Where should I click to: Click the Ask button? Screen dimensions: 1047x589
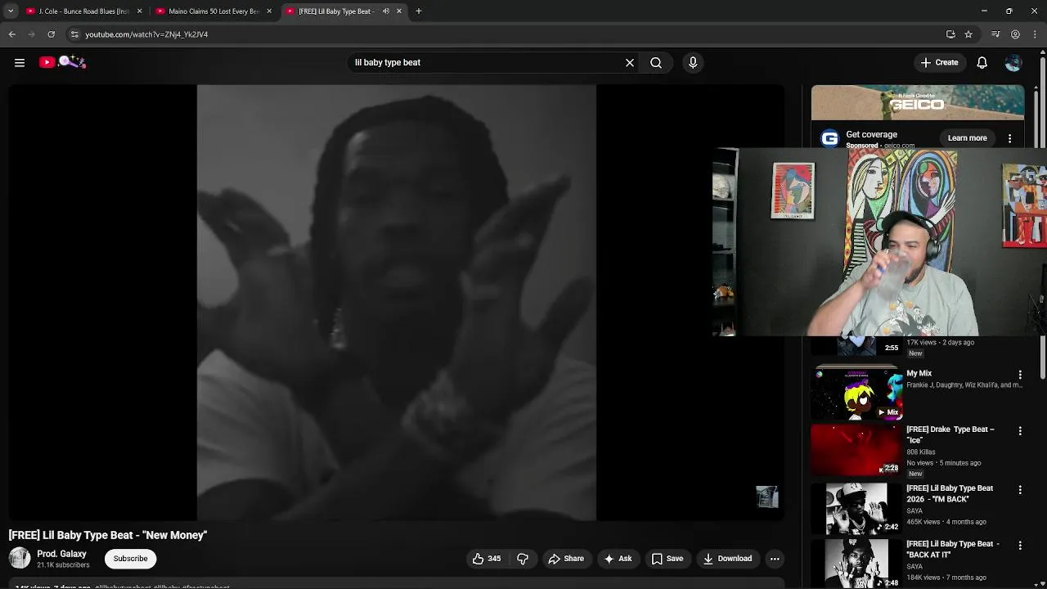pos(618,559)
